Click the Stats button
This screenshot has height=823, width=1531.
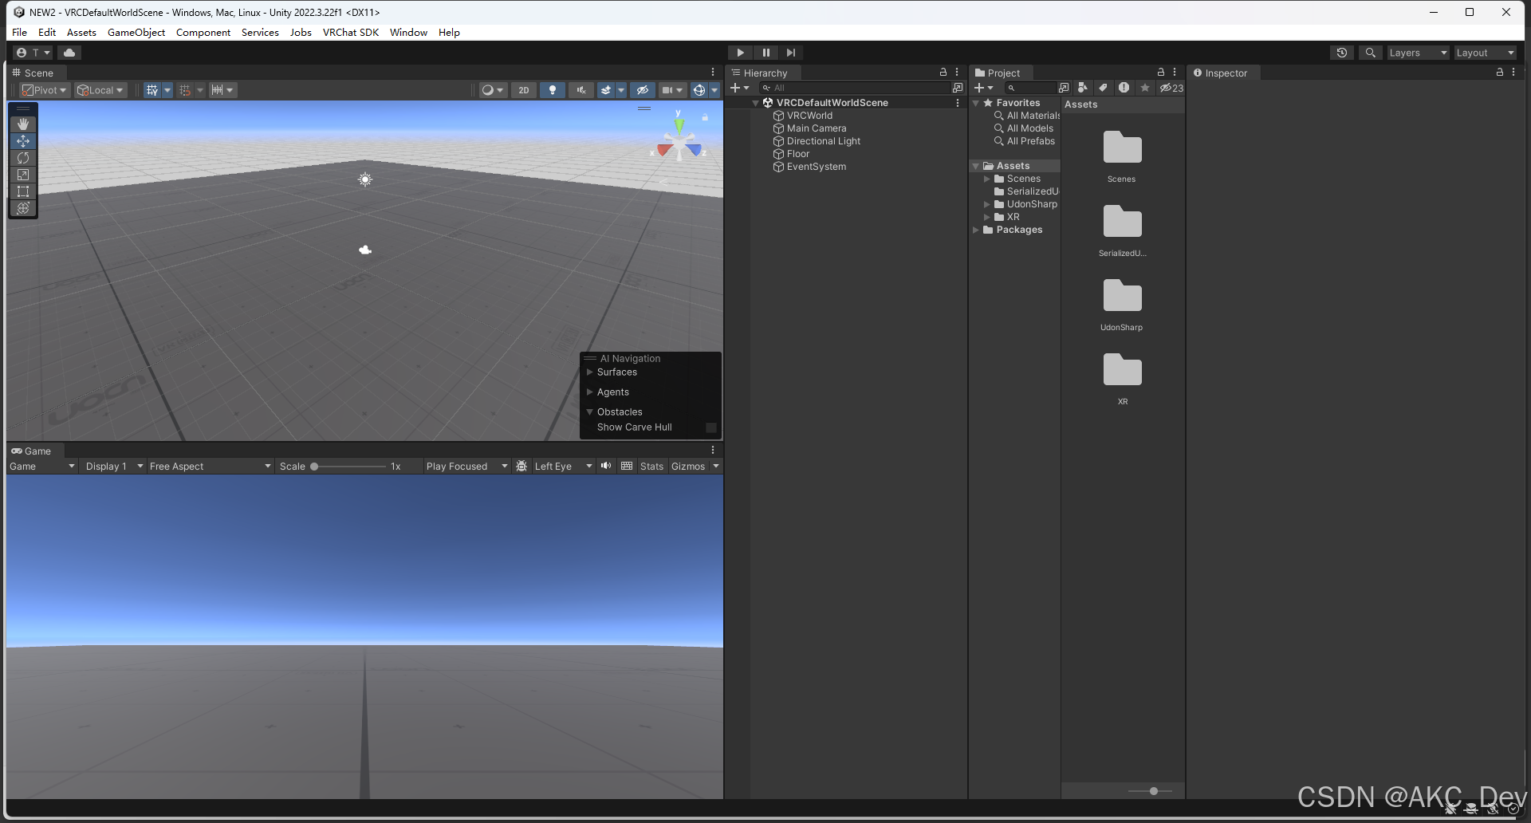[651, 467]
